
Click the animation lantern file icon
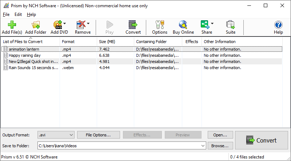pos(5,49)
